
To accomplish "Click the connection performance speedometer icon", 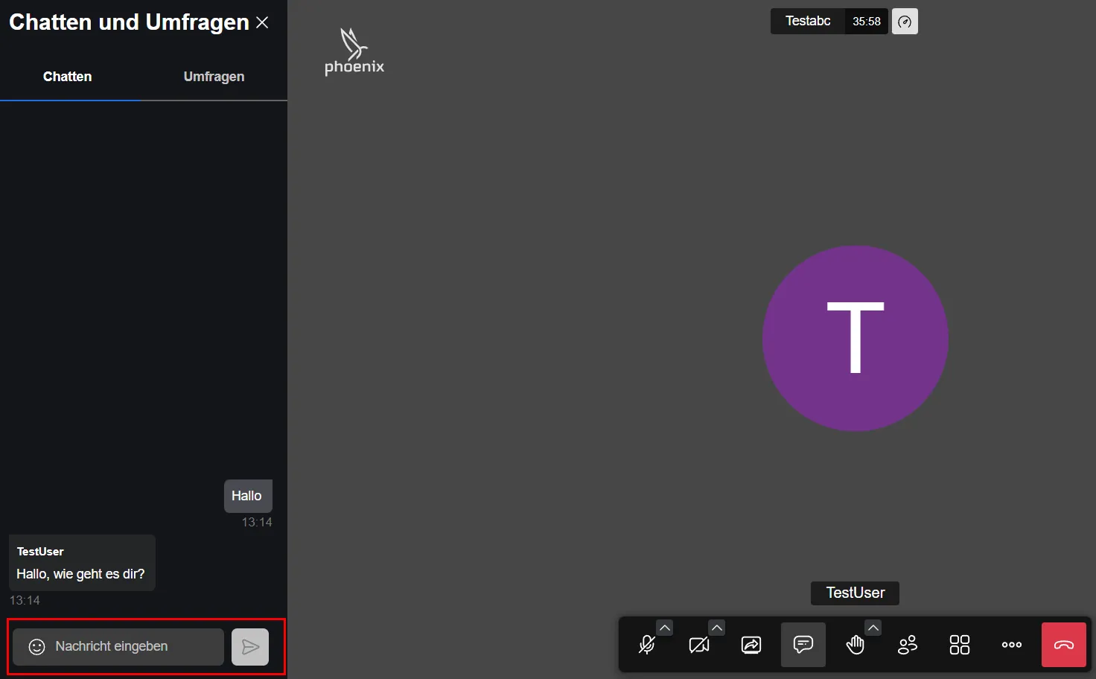I will pyautogui.click(x=905, y=22).
